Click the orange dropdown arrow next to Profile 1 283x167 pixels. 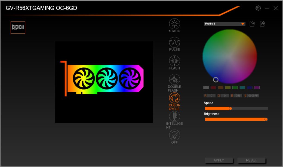(x=242, y=24)
